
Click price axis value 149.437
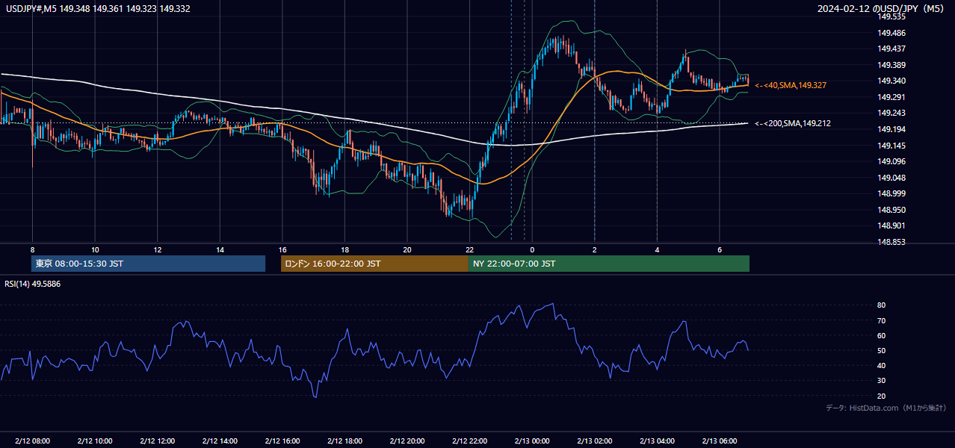click(891, 49)
